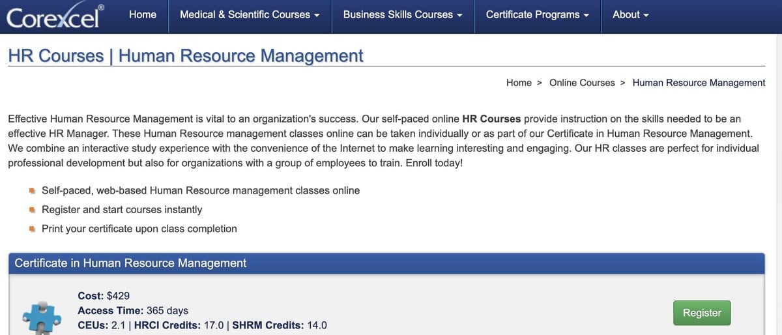
Task: Click bullet icon next to Register and start courses
Action: tap(31, 210)
